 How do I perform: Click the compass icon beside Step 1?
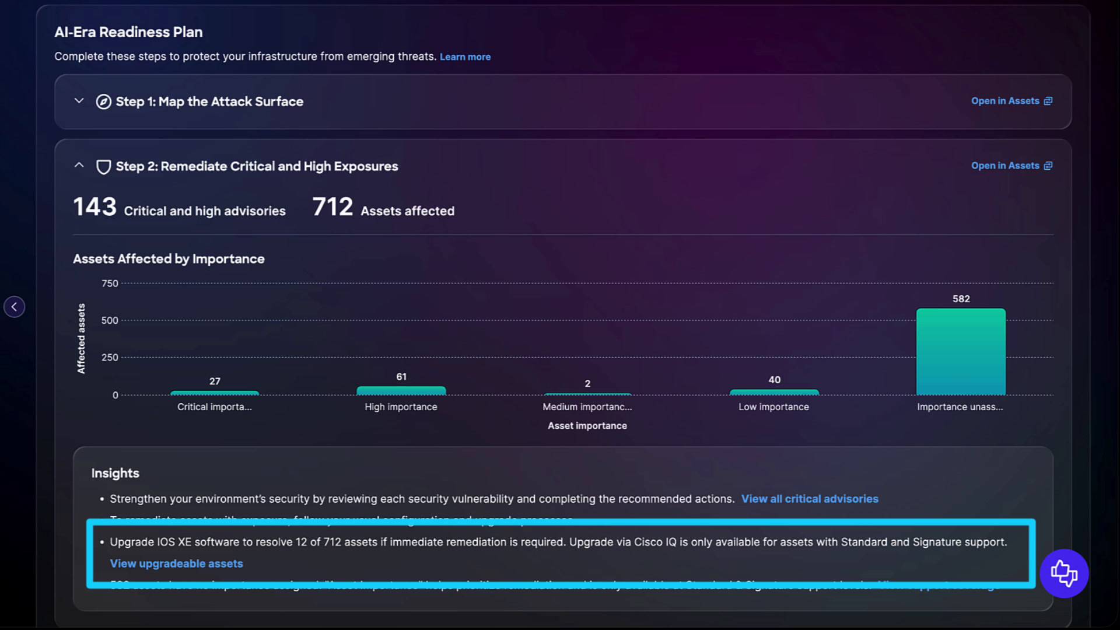tap(103, 101)
